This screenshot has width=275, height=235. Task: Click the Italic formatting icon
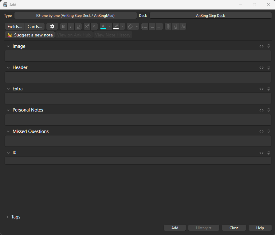(x=71, y=27)
